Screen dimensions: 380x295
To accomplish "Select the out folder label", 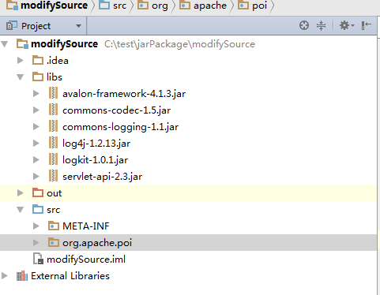I will click(x=54, y=193).
